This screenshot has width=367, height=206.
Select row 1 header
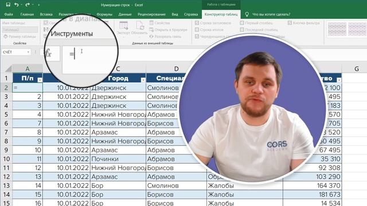6,78
